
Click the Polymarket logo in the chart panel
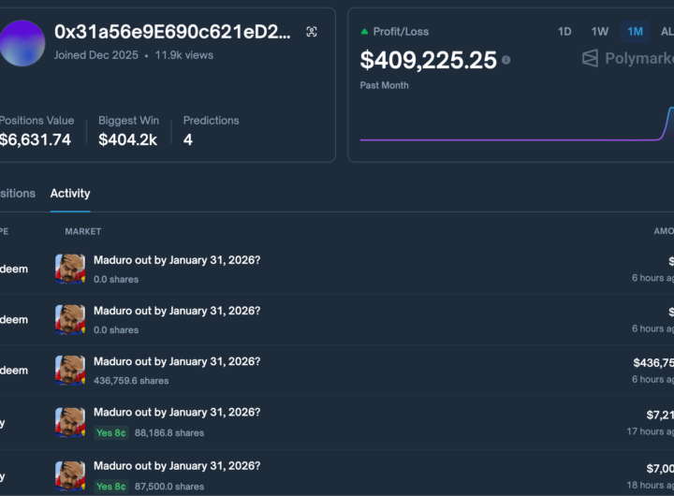[x=625, y=58]
